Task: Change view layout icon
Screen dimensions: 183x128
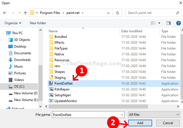Action: (153, 23)
